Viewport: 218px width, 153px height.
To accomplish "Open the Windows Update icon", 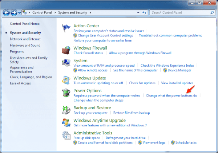I will [66, 81].
